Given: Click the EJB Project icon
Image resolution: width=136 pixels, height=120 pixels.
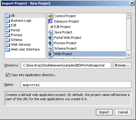Looking at the screenshot, I should coord(52,27).
